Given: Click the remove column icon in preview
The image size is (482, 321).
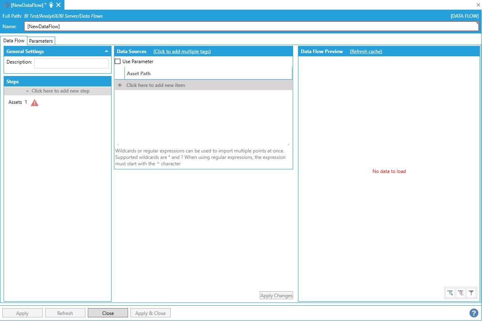Looking at the screenshot, I should click(461, 293).
